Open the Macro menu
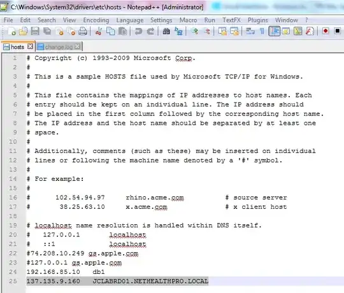 (x=188, y=20)
